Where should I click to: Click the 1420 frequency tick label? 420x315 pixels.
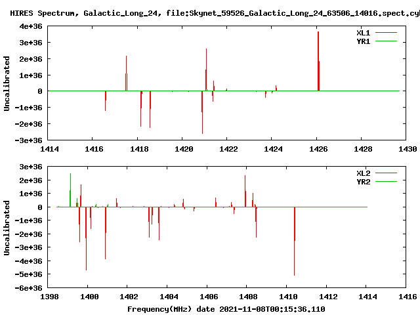184,149
